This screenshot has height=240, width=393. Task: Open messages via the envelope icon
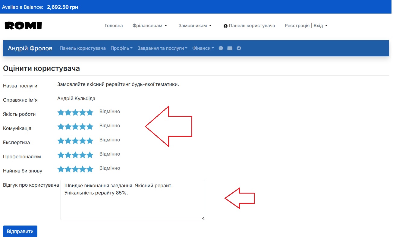point(230,48)
